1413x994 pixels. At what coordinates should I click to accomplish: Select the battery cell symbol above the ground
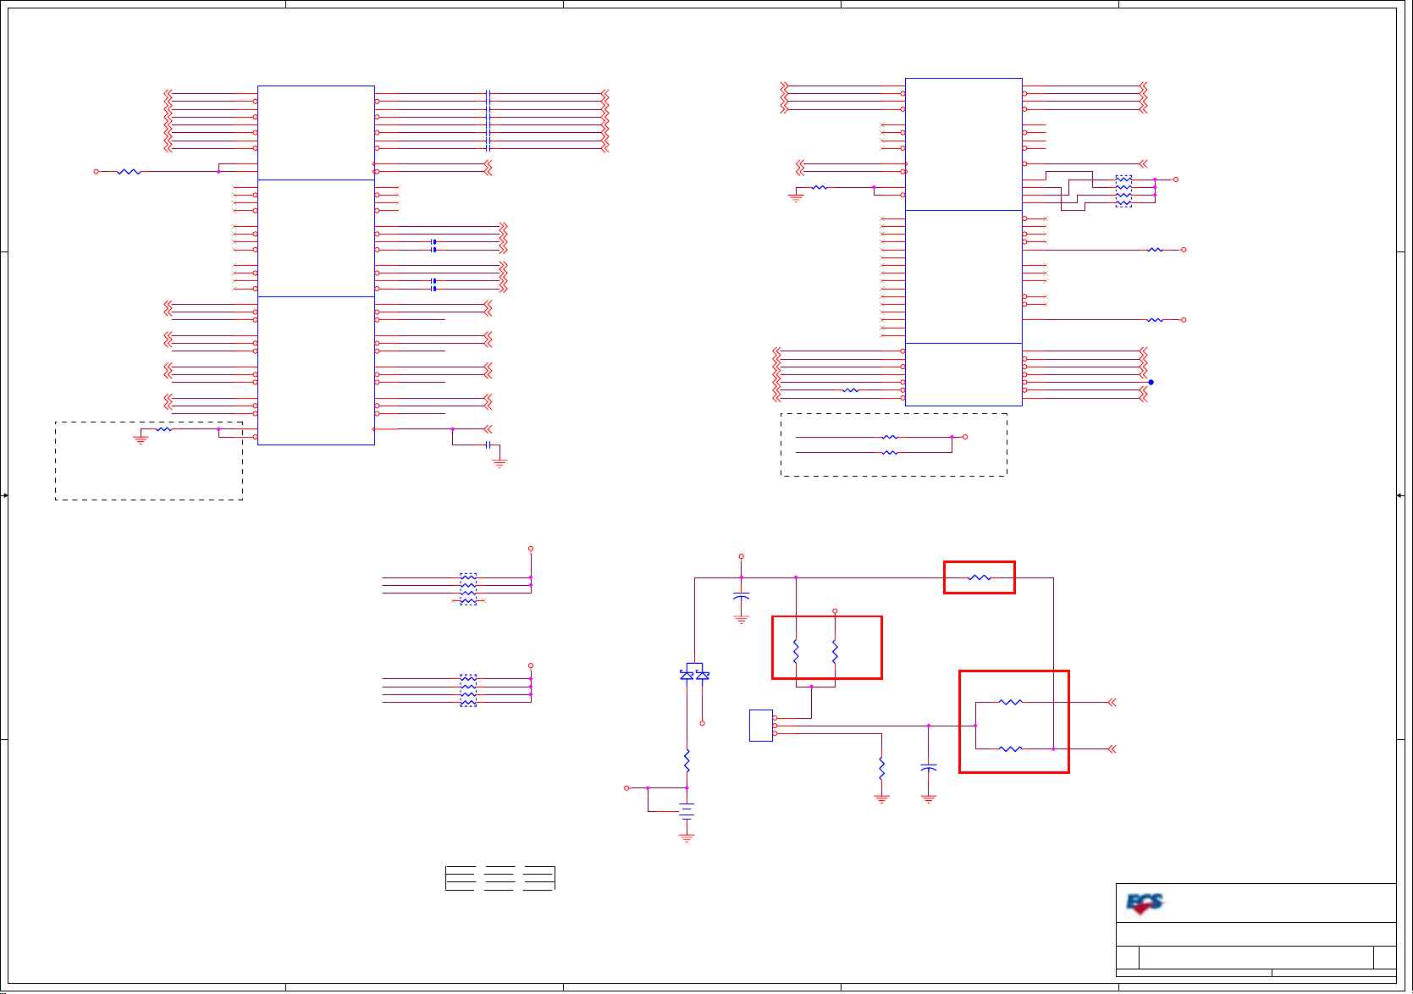click(687, 811)
